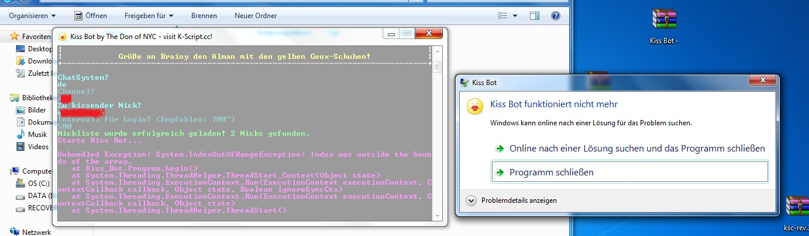
Task: Select OS (C:) drive in navigation pane
Action: coord(40,184)
